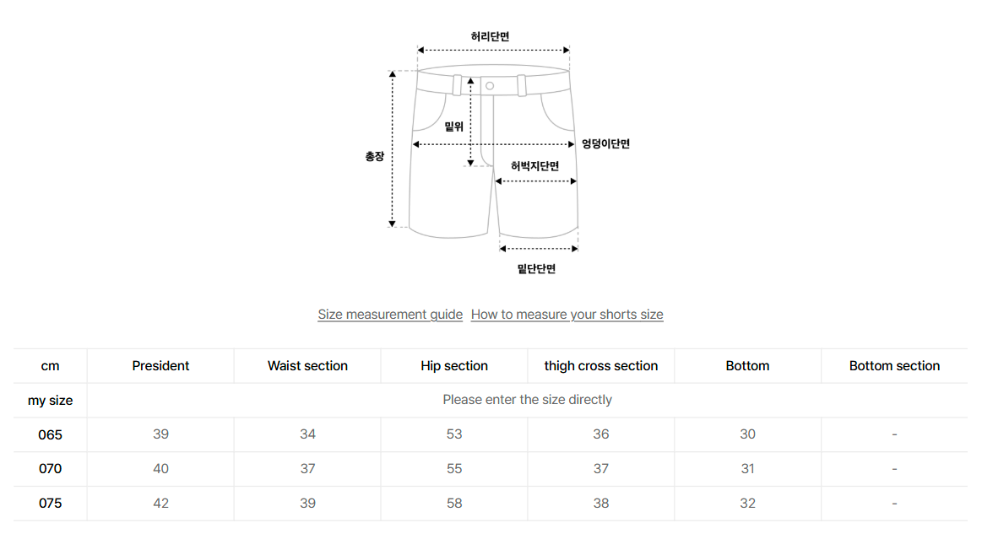
Task: Click the 밑단단면 label below the diagram
Action: point(536,269)
